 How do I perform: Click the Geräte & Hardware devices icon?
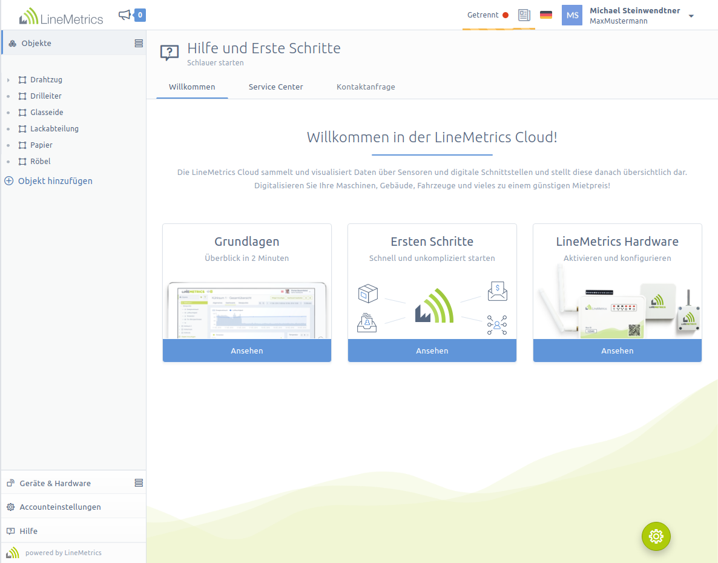click(x=10, y=483)
